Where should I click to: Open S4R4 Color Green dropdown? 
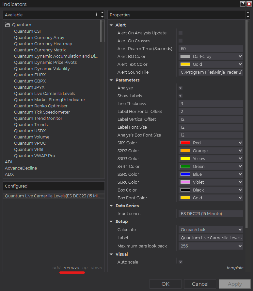click(x=211, y=166)
